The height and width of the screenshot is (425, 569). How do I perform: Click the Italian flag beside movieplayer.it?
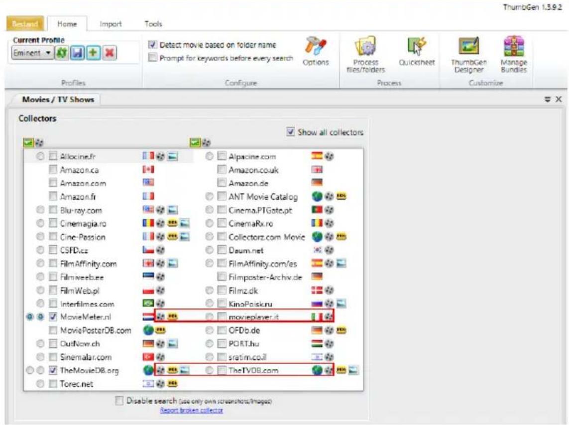coord(317,317)
